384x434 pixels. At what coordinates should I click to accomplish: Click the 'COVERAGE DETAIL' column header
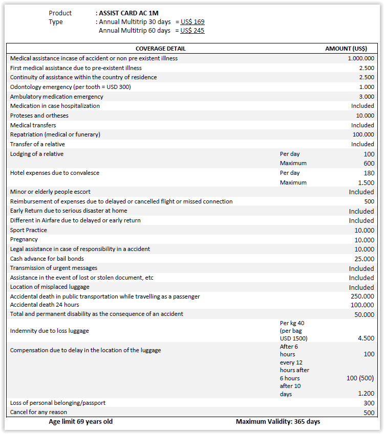click(x=161, y=49)
